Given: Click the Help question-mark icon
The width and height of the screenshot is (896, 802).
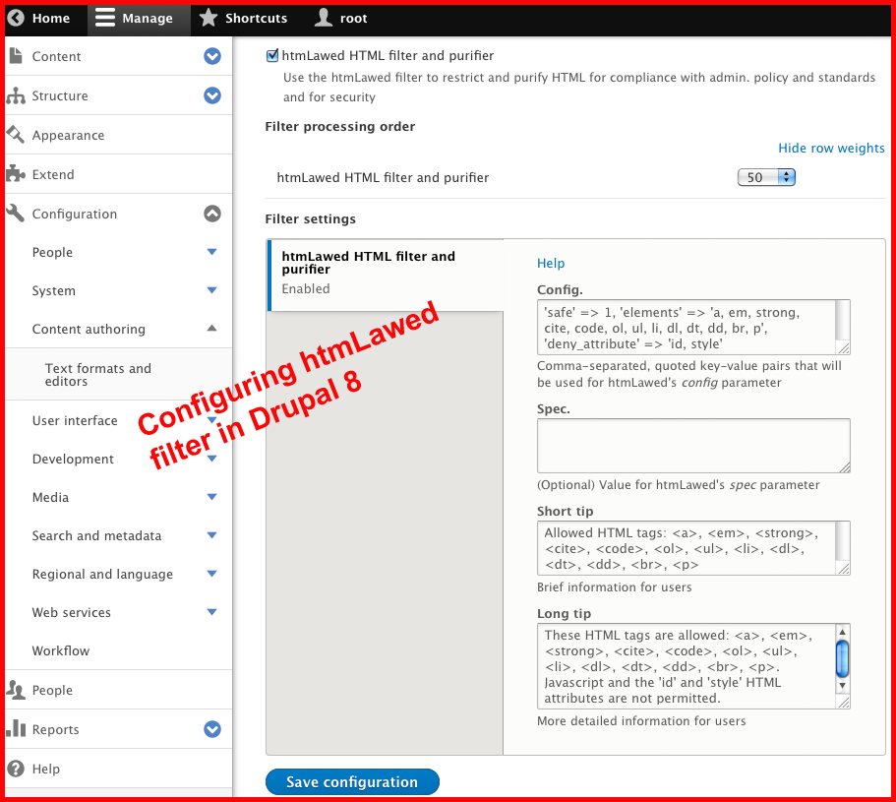Looking at the screenshot, I should point(16,769).
